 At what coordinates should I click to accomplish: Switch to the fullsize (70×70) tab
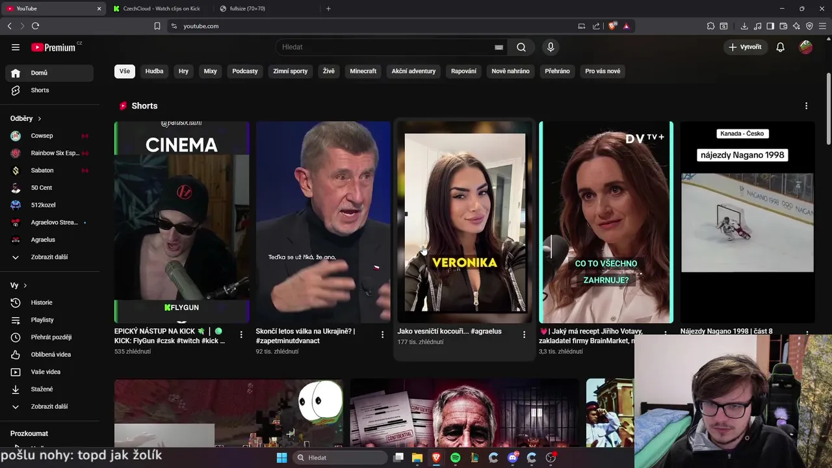click(248, 8)
